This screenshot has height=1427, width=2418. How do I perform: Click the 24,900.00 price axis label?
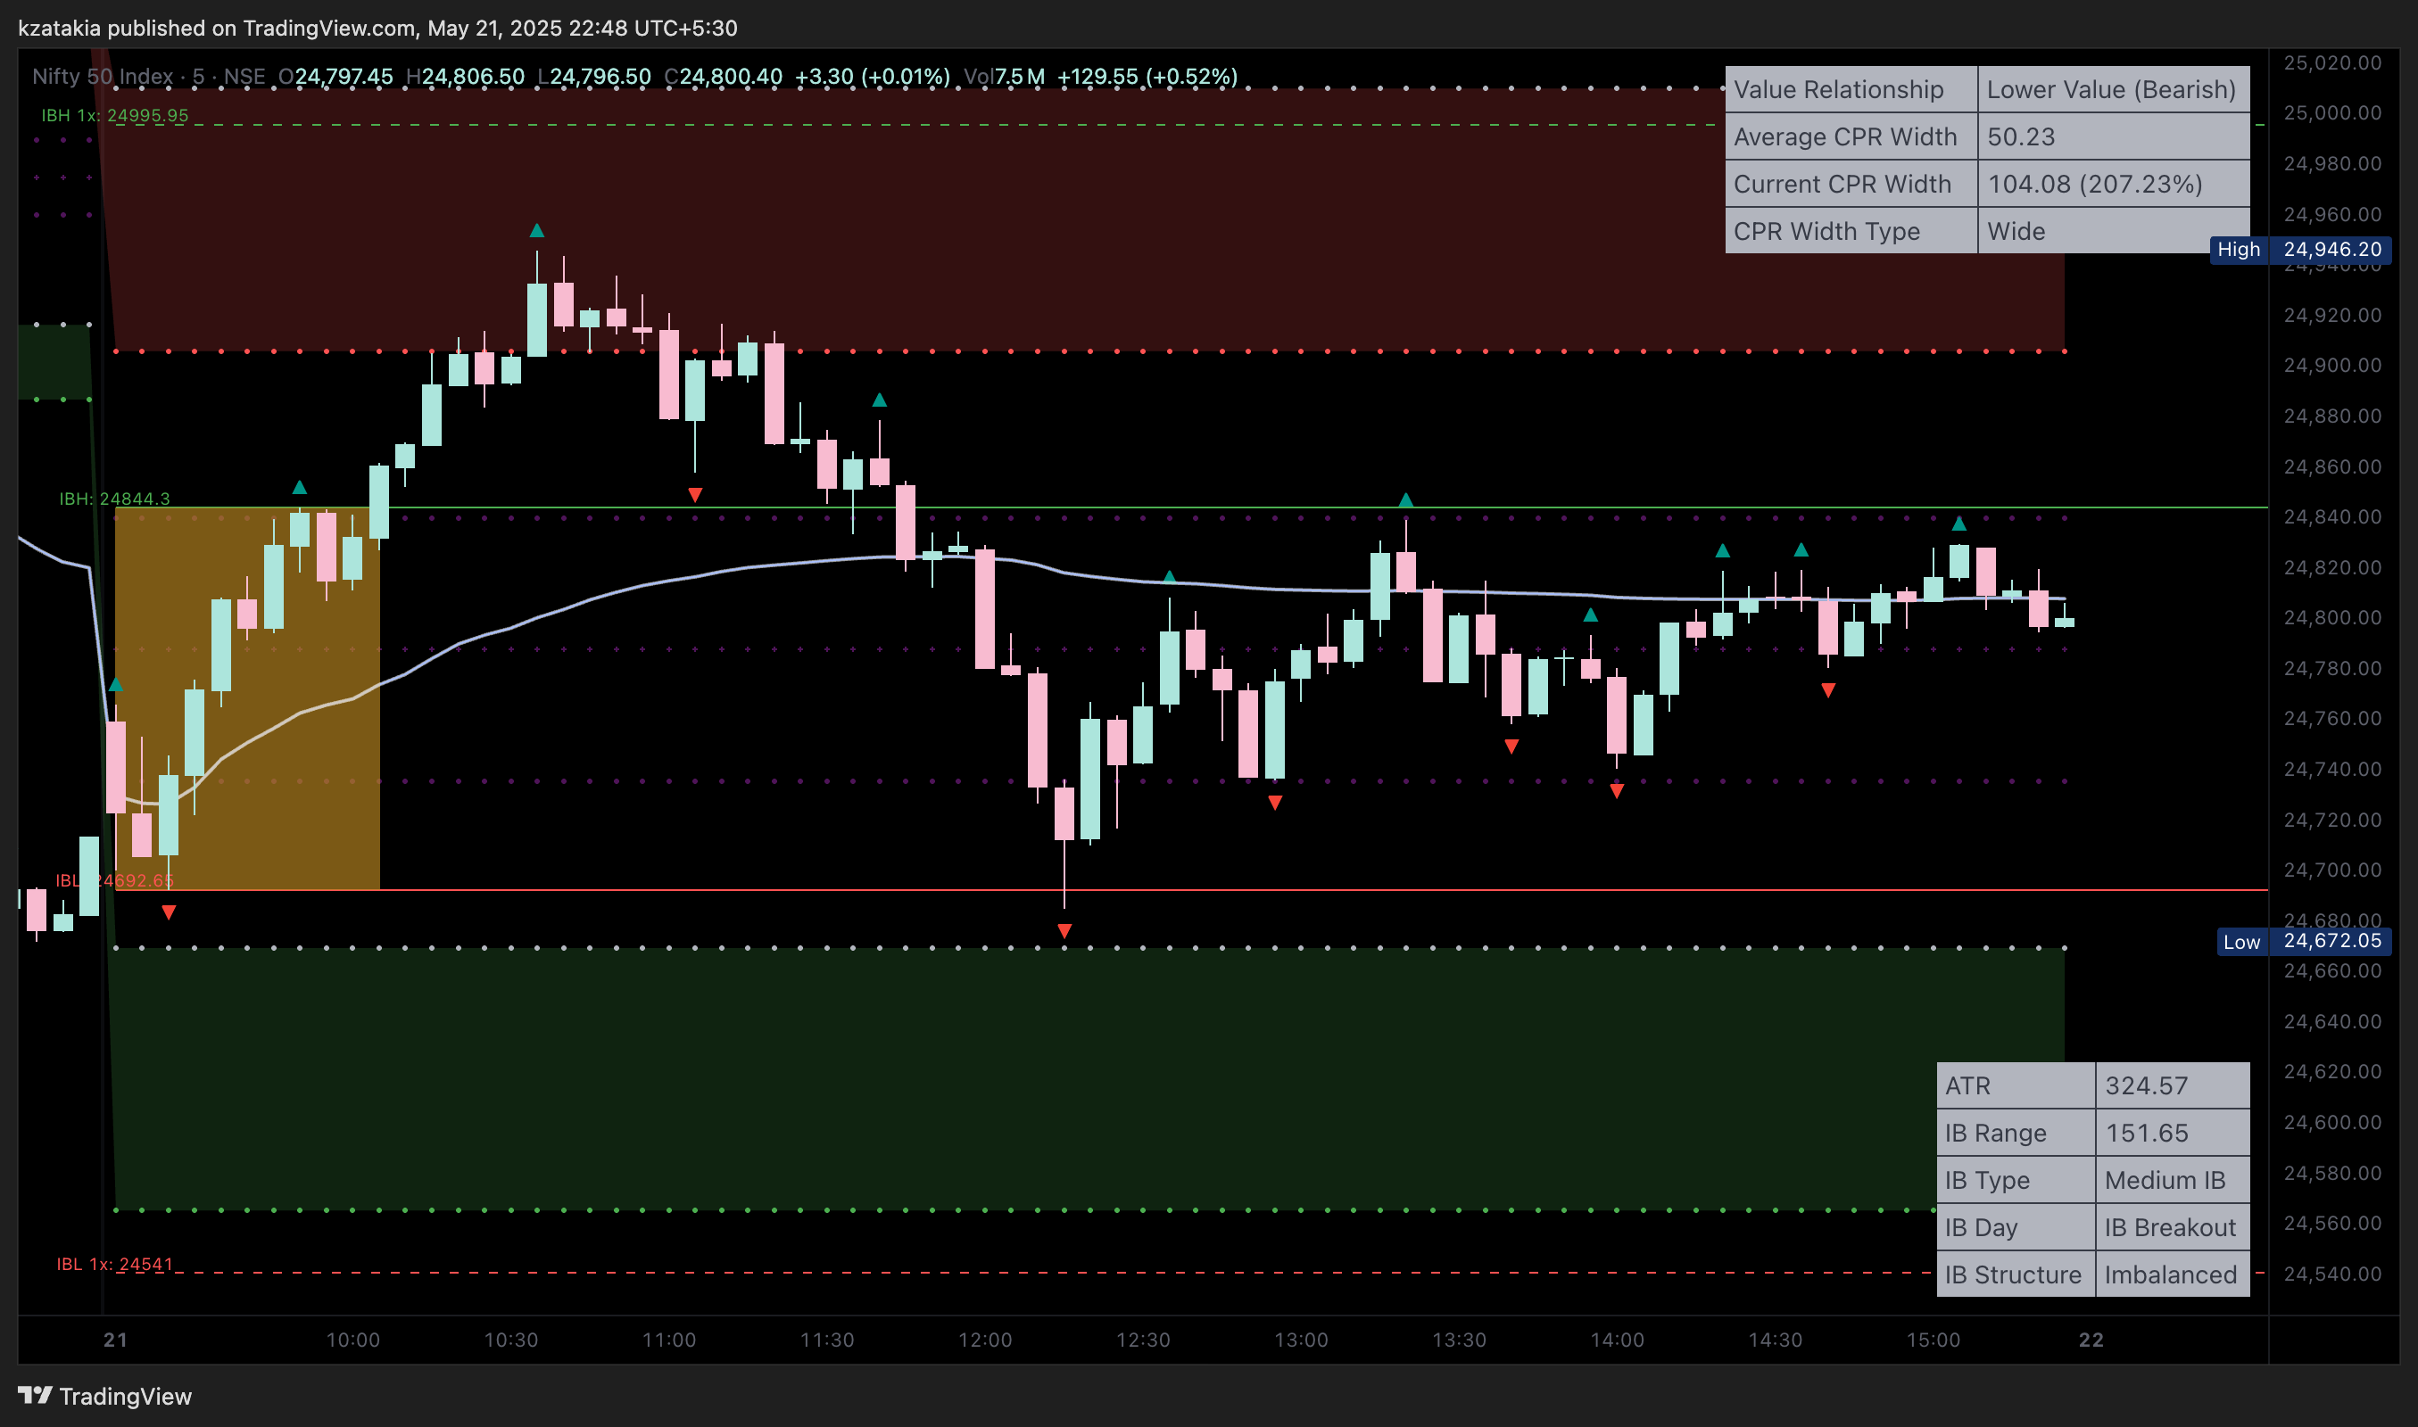pos(2332,366)
